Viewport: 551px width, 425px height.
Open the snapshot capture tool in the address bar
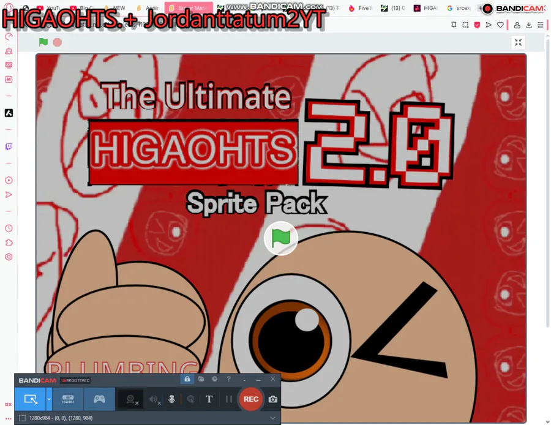pos(465,25)
